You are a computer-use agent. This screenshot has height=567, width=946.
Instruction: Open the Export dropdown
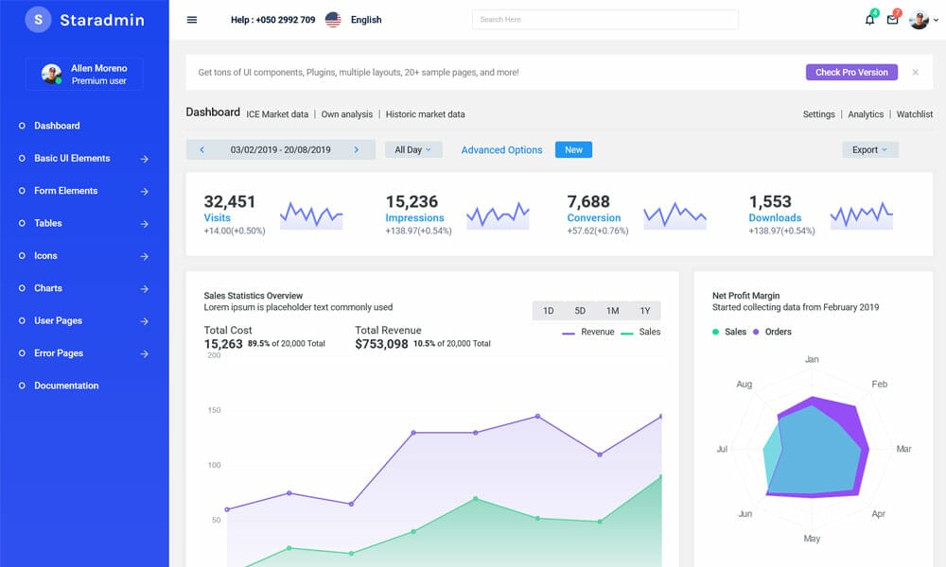(868, 149)
